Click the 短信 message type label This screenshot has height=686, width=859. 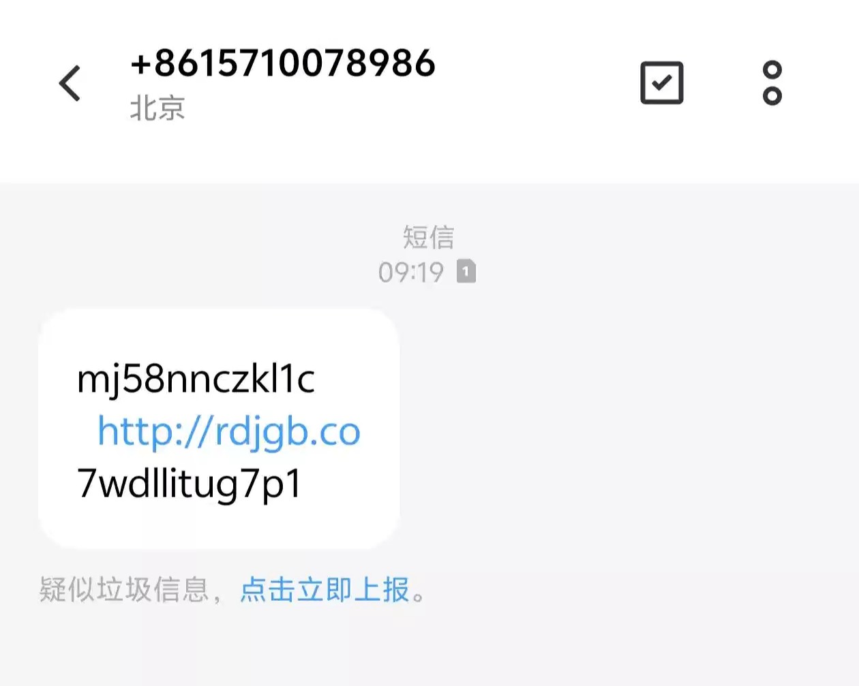pyautogui.click(x=428, y=237)
